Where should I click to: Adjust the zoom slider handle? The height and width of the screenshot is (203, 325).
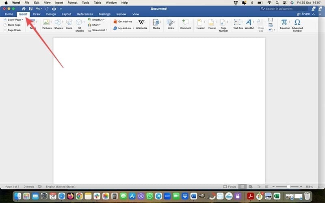click(x=288, y=187)
